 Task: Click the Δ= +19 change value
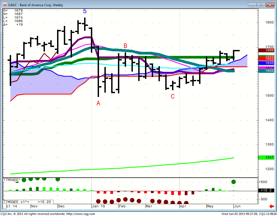point(13,25)
